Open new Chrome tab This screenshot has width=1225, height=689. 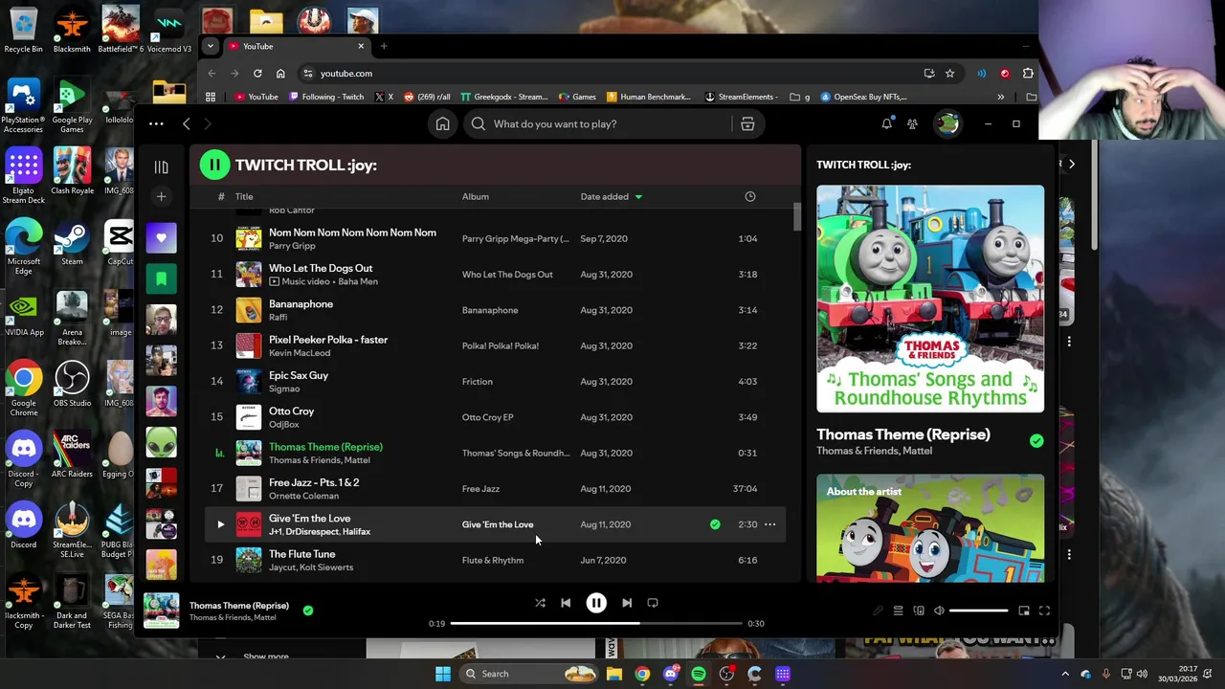click(384, 46)
